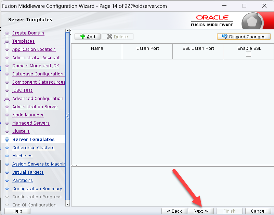Click the green plus Add icon
Viewport: 274px width, 215px height.
pos(82,37)
